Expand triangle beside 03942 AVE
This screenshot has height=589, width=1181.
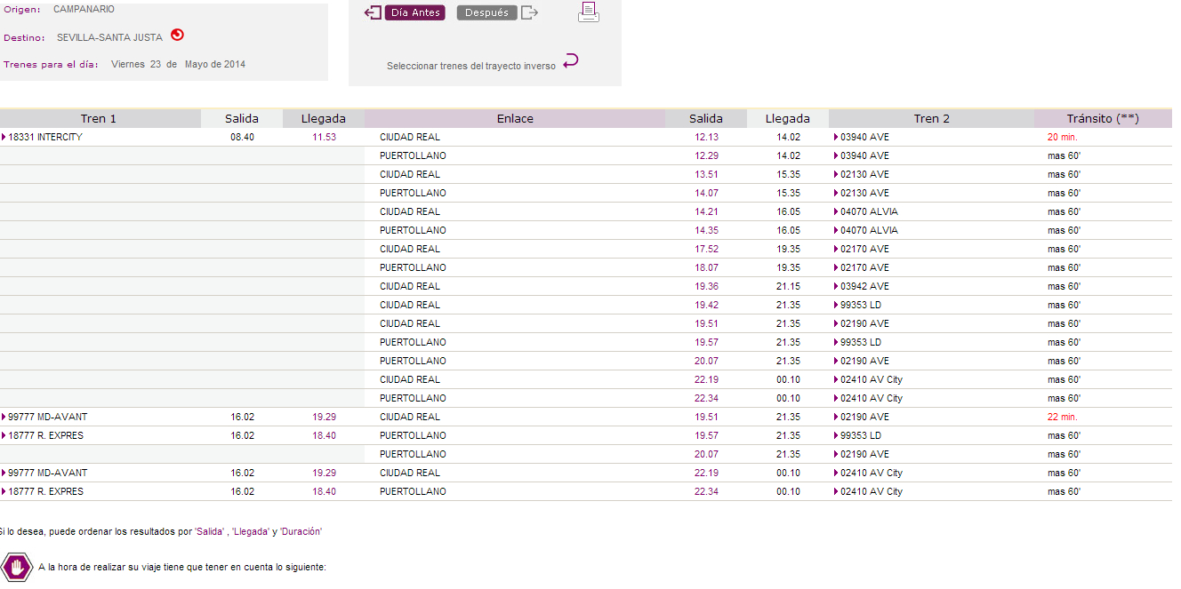click(x=836, y=286)
